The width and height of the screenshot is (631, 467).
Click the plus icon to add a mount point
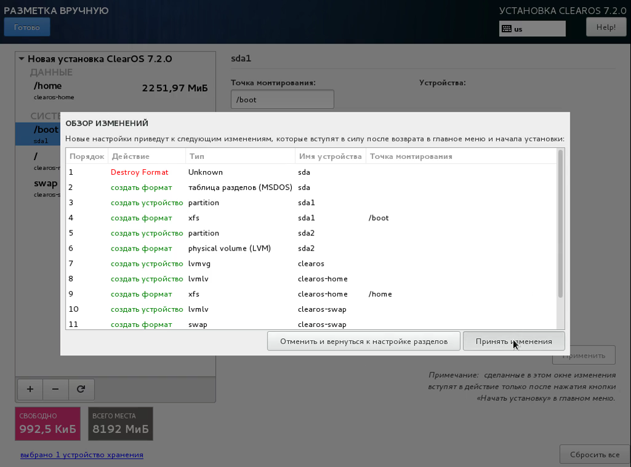click(30, 389)
